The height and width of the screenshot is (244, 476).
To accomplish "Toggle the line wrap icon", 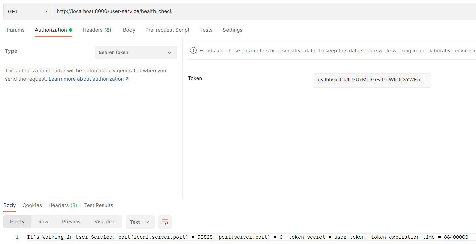I will (165, 222).
